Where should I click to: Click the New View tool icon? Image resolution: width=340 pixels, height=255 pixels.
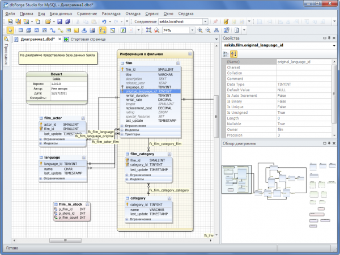28,30
